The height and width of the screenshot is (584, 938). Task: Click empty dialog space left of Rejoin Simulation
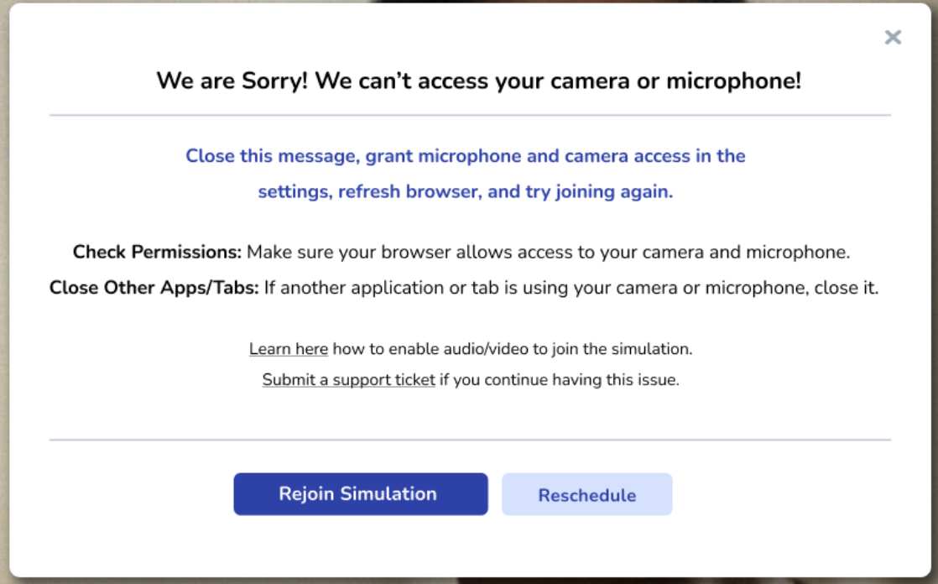(134, 495)
